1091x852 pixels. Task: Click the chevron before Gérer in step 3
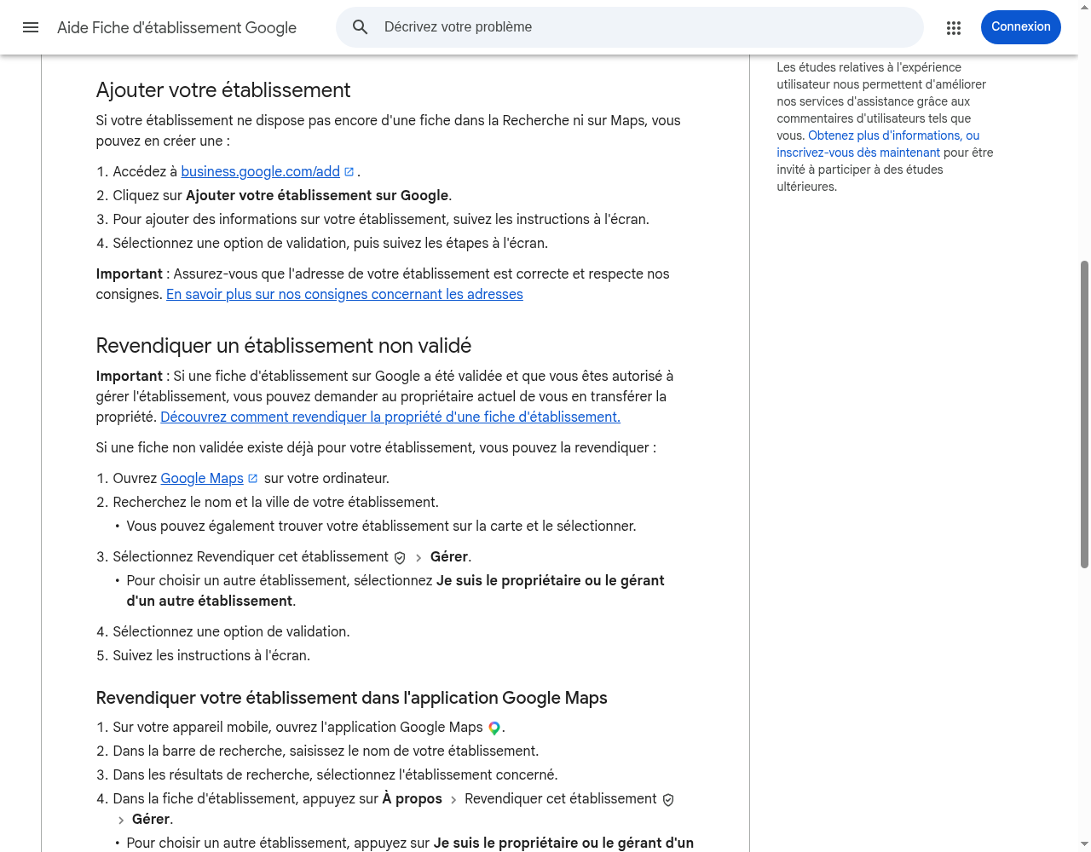click(419, 557)
